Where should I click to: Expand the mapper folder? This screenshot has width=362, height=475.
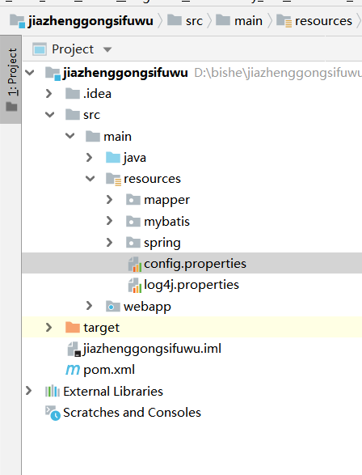click(109, 200)
